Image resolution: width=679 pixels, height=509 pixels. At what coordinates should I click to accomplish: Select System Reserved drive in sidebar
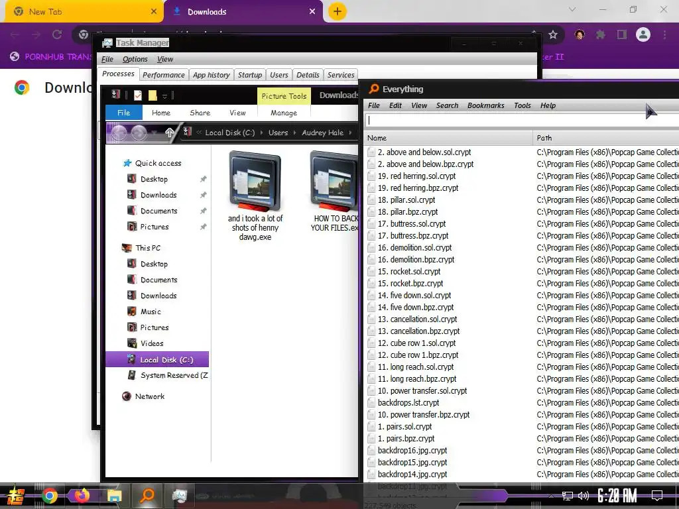[x=168, y=375]
